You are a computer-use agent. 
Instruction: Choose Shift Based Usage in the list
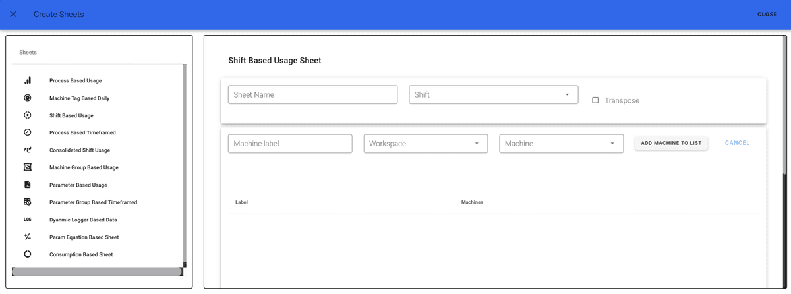71,115
